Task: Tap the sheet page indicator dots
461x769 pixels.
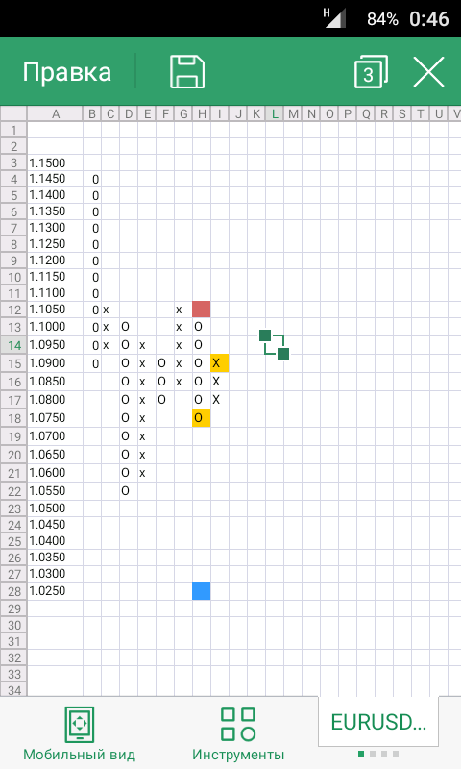Action: [378, 754]
